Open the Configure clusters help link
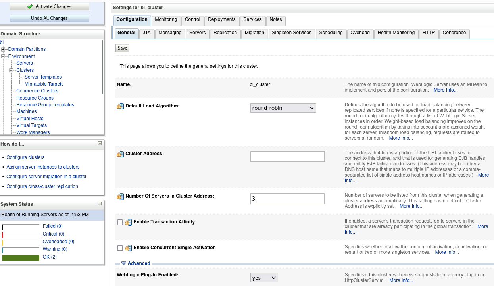Image resolution: width=494 pixels, height=286 pixels. (x=25, y=157)
